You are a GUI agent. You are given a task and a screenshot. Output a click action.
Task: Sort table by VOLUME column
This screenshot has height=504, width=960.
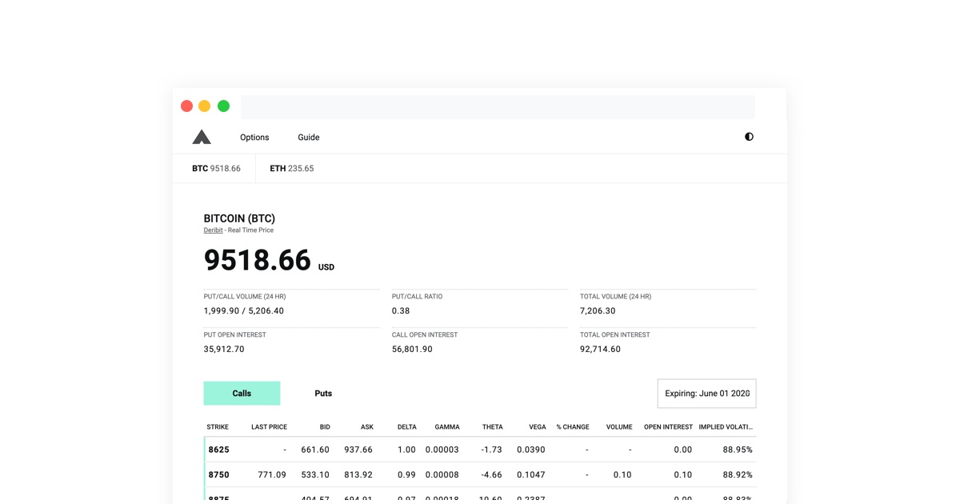pos(618,426)
